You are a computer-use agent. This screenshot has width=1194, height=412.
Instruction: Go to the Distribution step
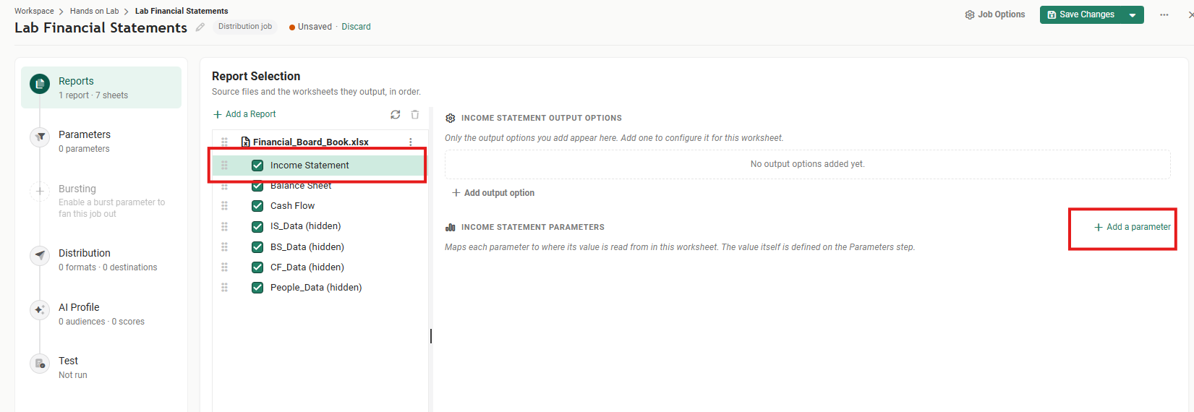pos(101,259)
